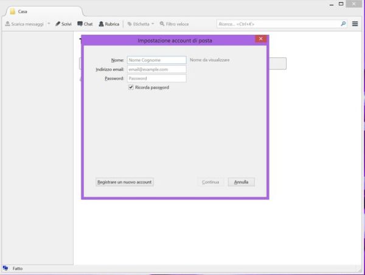Expand the Scarica messaggi dropdown arrow

49,24
